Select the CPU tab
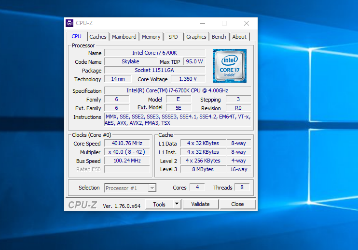 click(x=77, y=36)
